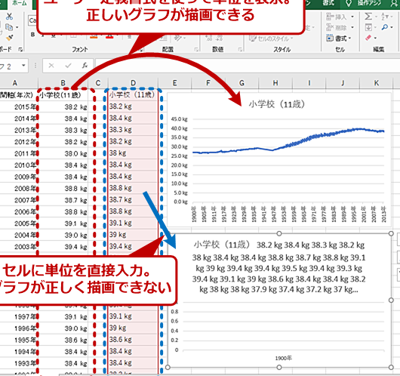Click the Delete cells icon (削除)
This screenshot has width=400, height=376.
click(330, 27)
